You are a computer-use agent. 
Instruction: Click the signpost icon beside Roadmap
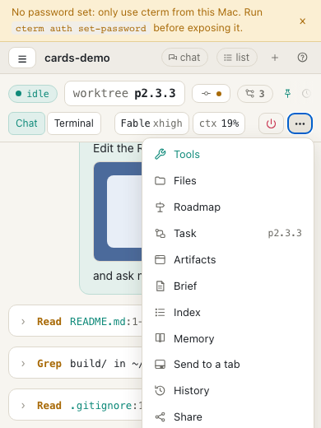[160, 207]
